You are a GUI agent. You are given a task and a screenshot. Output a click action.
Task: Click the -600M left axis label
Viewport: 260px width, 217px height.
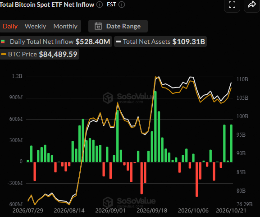[x=15, y=204]
